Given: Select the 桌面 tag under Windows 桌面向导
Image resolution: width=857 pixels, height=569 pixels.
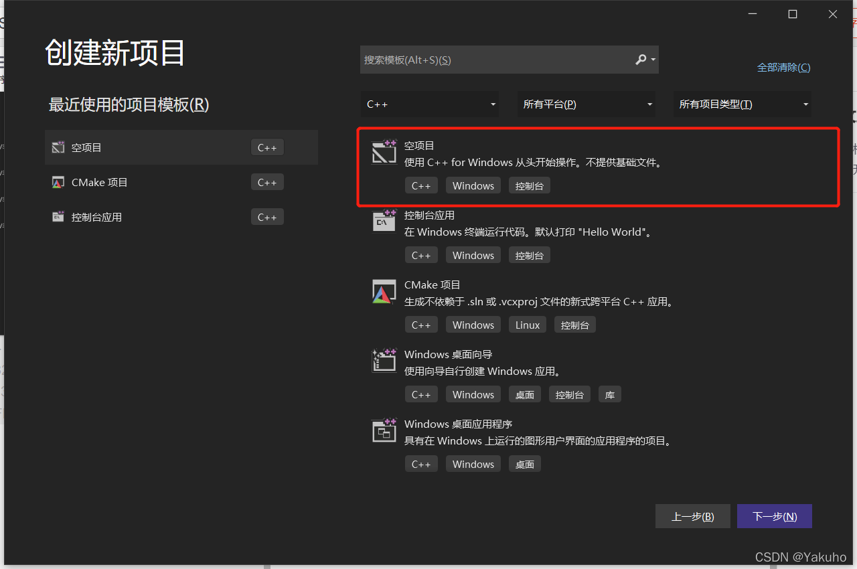Looking at the screenshot, I should point(524,394).
